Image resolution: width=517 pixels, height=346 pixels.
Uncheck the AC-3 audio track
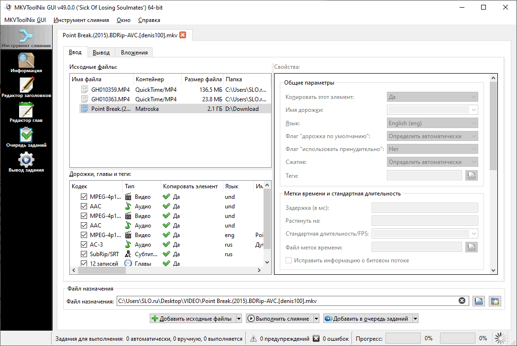tap(84, 245)
